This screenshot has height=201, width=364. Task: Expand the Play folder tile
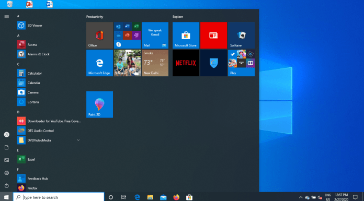tap(241, 63)
